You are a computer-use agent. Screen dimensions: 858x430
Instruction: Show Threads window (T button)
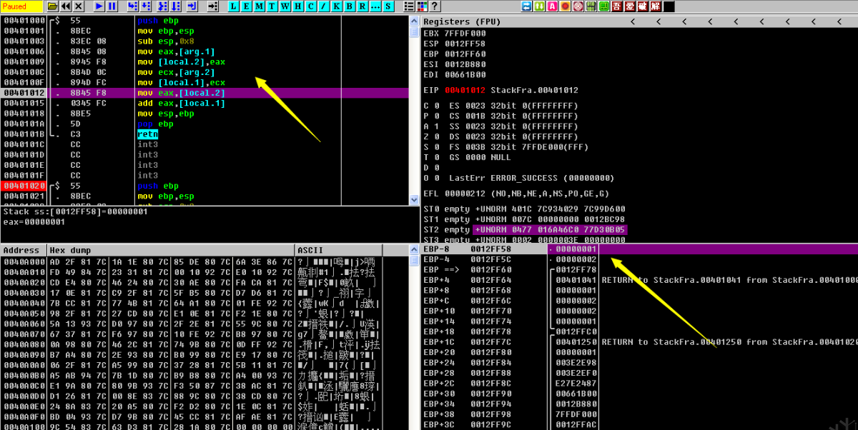click(x=272, y=6)
